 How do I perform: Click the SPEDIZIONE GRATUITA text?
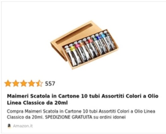pyautogui.click(x=68, y=117)
